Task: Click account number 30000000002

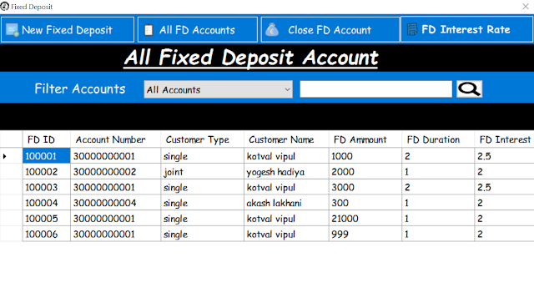Action: (x=115, y=171)
